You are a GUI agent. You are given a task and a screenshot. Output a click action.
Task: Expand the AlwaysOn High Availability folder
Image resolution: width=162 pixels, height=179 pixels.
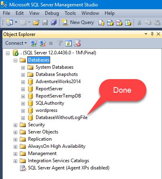coord(15,147)
